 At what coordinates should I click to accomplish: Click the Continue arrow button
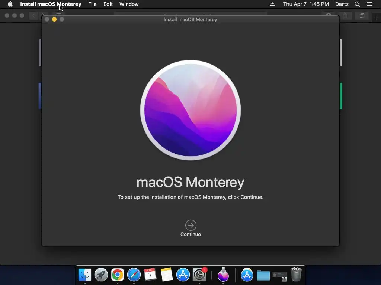point(191,225)
